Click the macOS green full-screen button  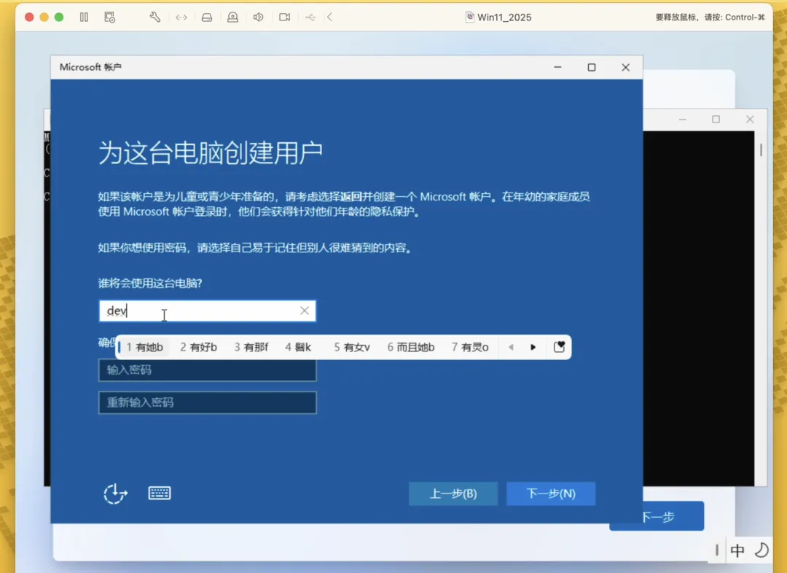[59, 17]
